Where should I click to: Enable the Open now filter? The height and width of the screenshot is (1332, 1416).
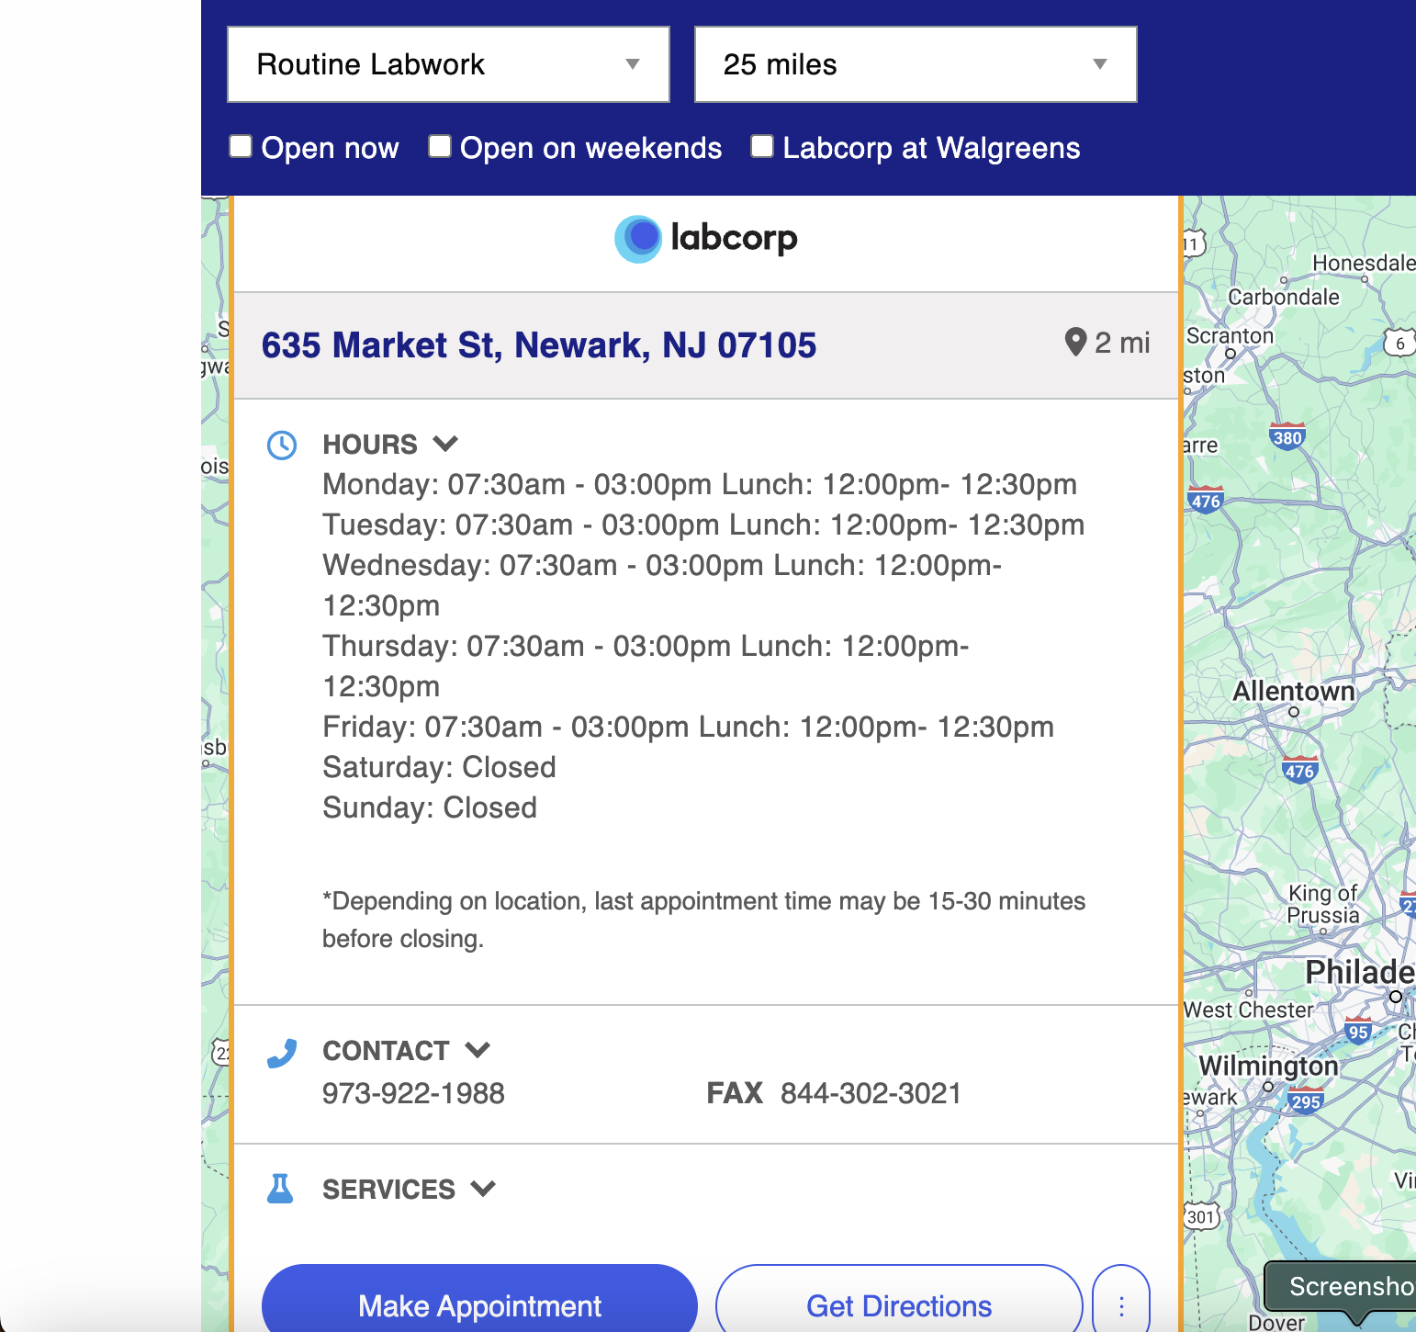(x=240, y=146)
